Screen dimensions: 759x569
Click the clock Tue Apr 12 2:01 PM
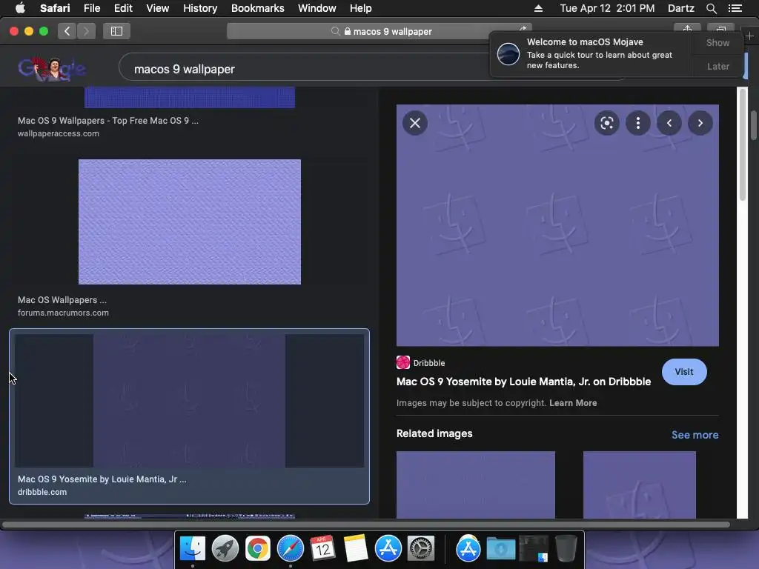coord(607,8)
